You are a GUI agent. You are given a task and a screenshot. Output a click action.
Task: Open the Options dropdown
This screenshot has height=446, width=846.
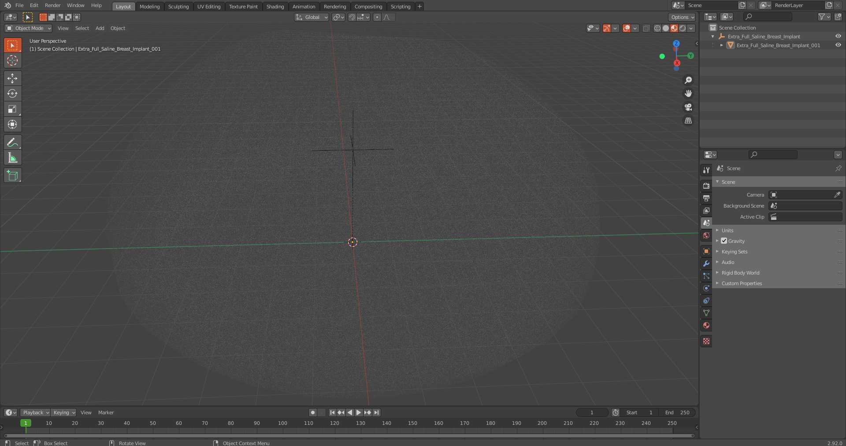682,17
